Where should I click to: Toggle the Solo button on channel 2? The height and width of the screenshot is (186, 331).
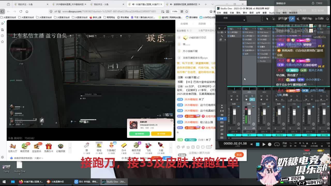[x=252, y=96]
